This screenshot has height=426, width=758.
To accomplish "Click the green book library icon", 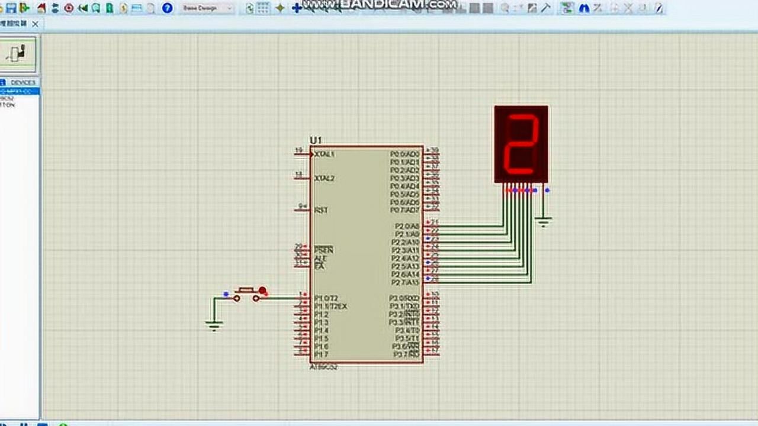I will point(109,8).
